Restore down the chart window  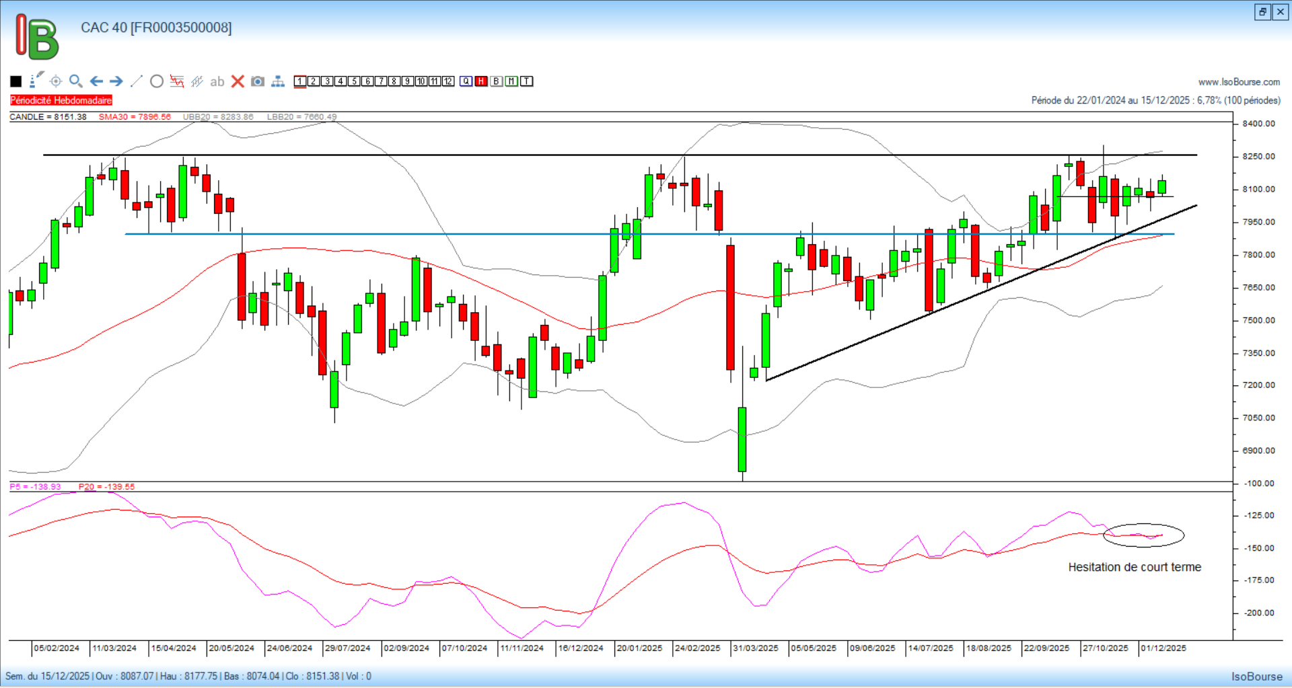coord(1262,12)
